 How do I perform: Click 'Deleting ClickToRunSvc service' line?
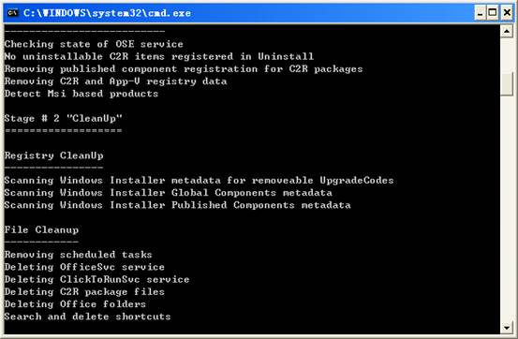(96, 279)
